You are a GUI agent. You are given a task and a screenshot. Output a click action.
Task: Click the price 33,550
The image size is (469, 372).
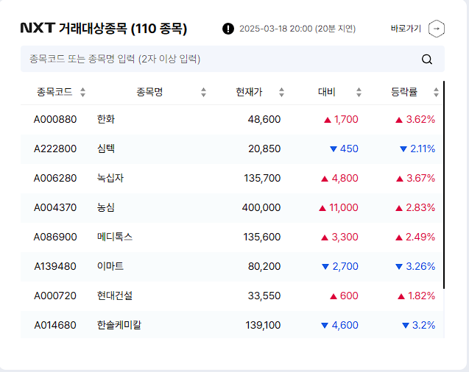pos(264,296)
